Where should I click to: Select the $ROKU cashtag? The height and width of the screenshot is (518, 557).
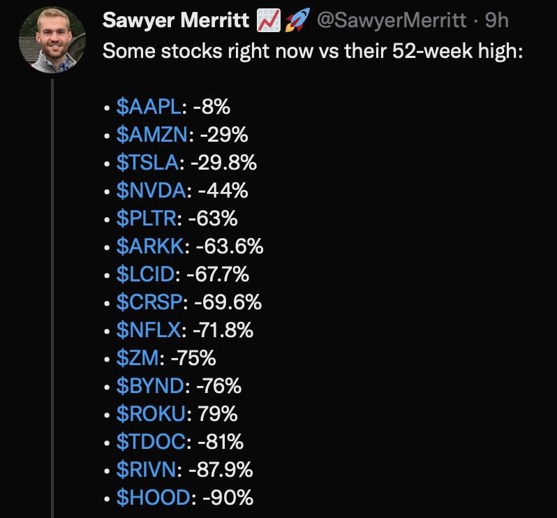(x=151, y=413)
